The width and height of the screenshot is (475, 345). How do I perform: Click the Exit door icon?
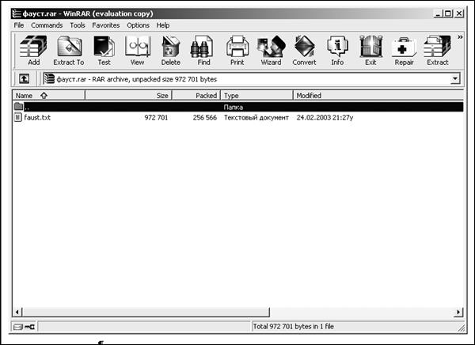[370, 51]
